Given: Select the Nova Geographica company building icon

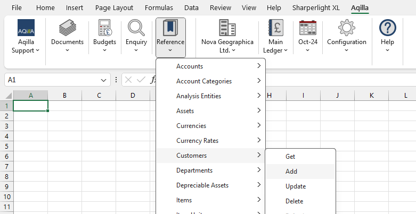Looking at the screenshot, I should [227, 28].
